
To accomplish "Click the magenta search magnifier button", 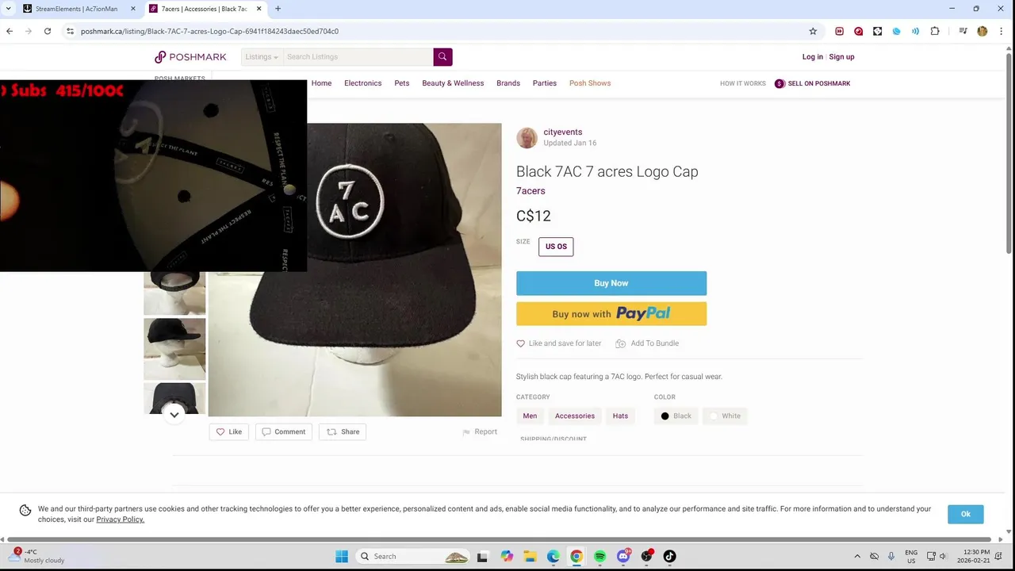I will pos(442,56).
